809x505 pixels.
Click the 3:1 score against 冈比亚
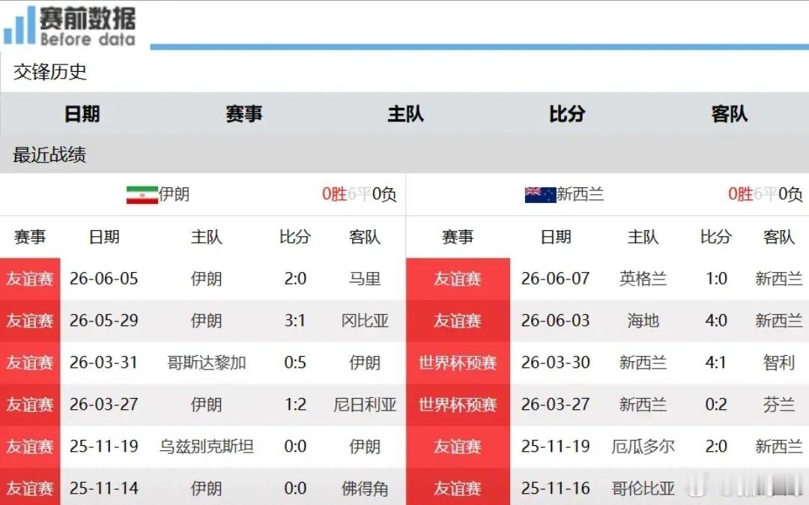pos(295,321)
